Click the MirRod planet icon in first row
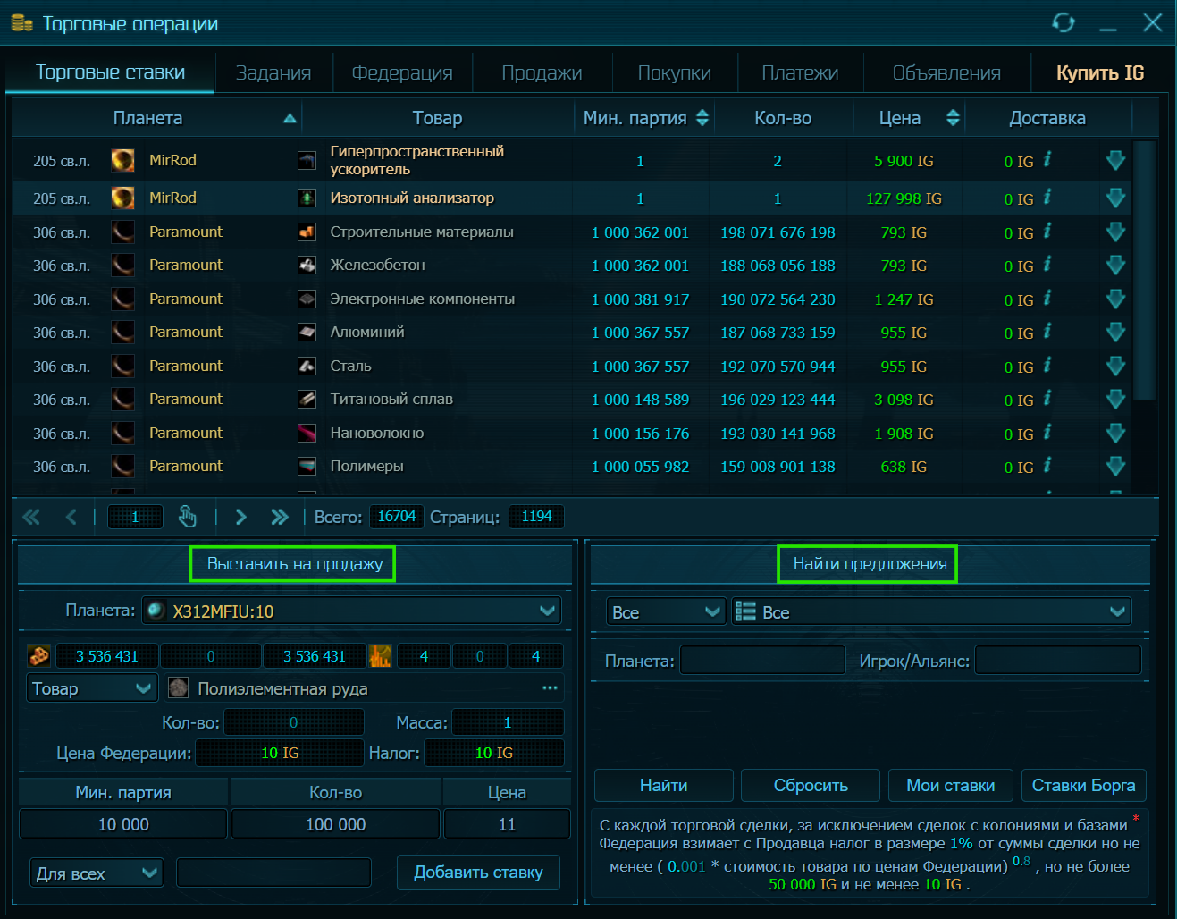The height and width of the screenshot is (919, 1177). (122, 160)
